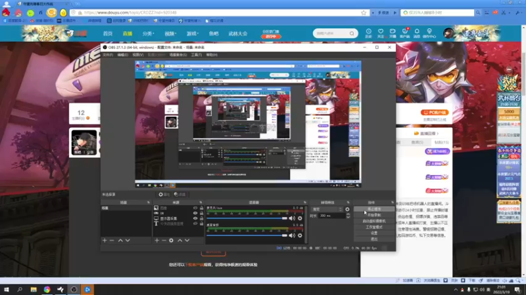The width and height of the screenshot is (526, 295).
Task: Click OBS 退出 exit button
Action: (374, 239)
